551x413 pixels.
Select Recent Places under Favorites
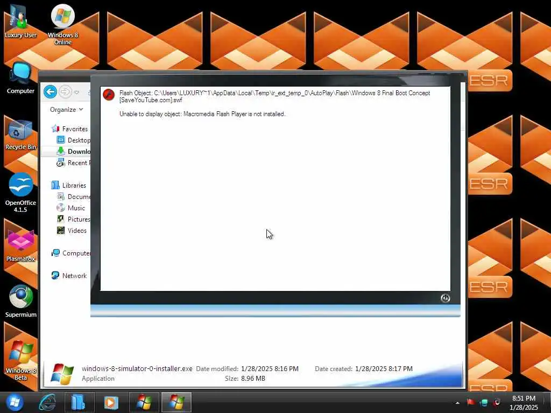[x=73, y=162]
